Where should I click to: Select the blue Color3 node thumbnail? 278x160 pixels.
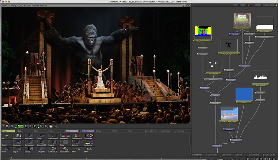pos(244,94)
